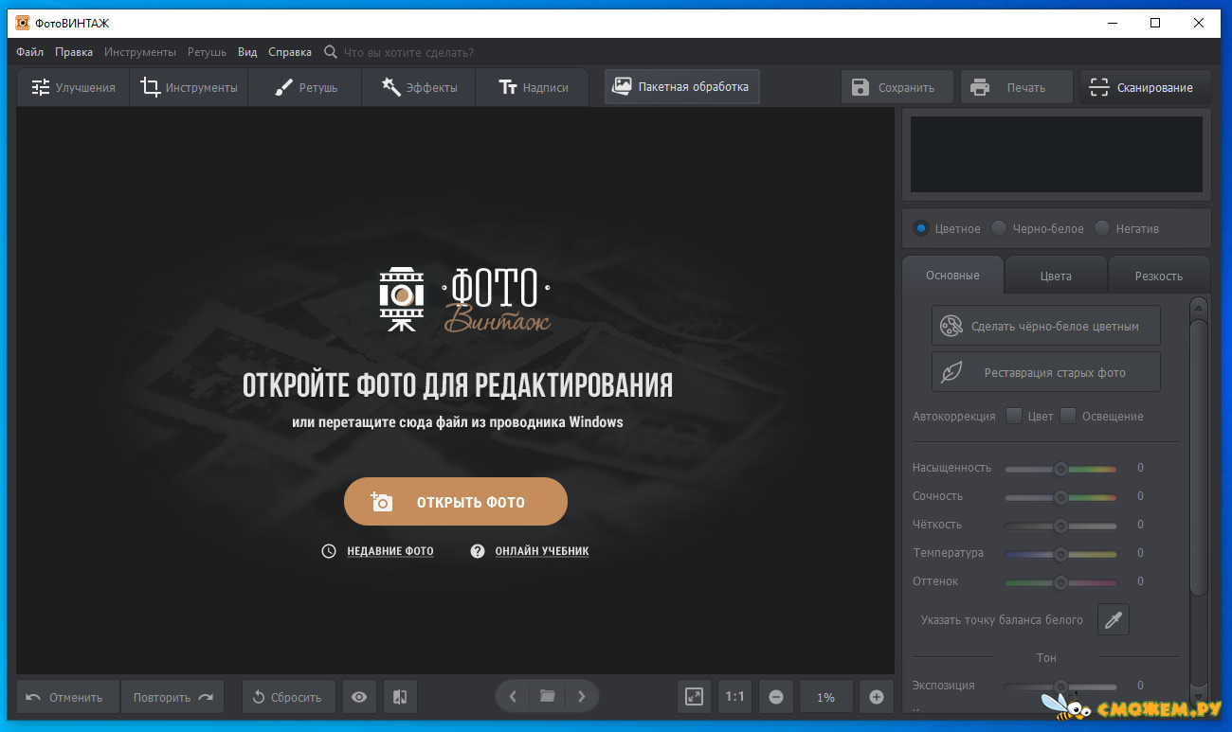The image size is (1232, 732).
Task: Click the right panel scrollbar up arrow
Action: click(x=1199, y=307)
